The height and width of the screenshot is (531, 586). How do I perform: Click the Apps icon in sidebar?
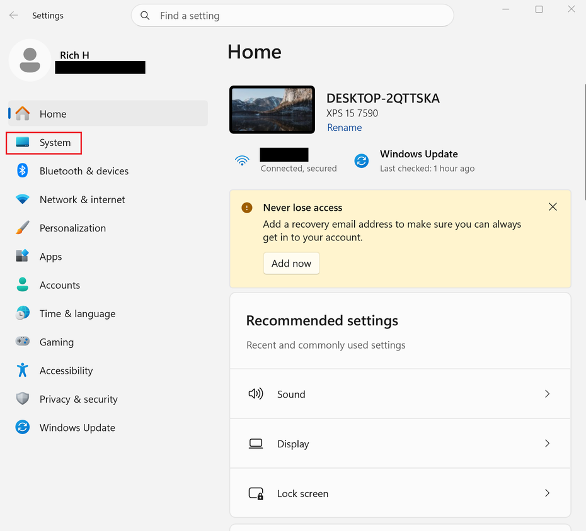pyautogui.click(x=23, y=256)
